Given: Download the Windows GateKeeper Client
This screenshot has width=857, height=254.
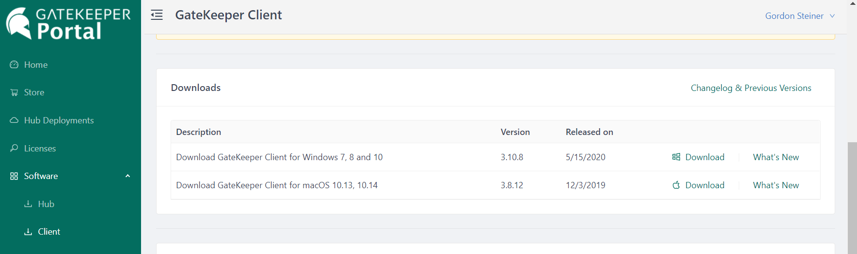Looking at the screenshot, I should 704,157.
